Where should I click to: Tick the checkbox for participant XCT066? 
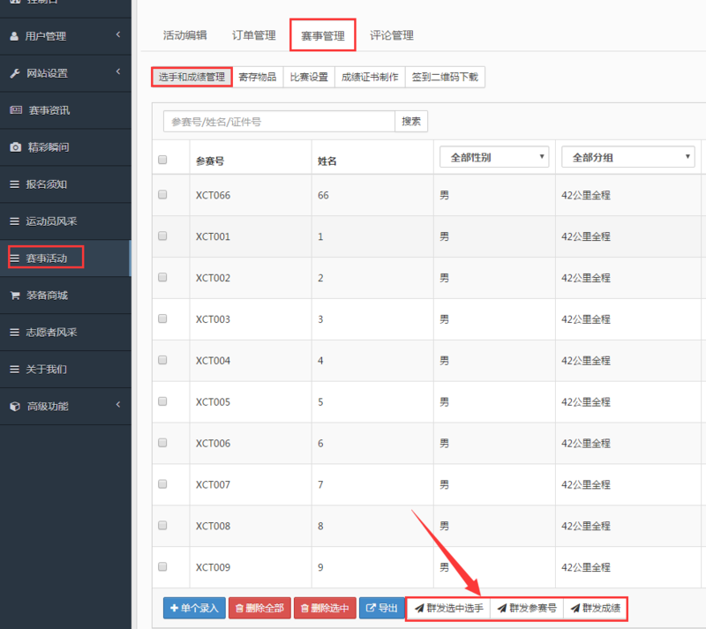pos(162,195)
